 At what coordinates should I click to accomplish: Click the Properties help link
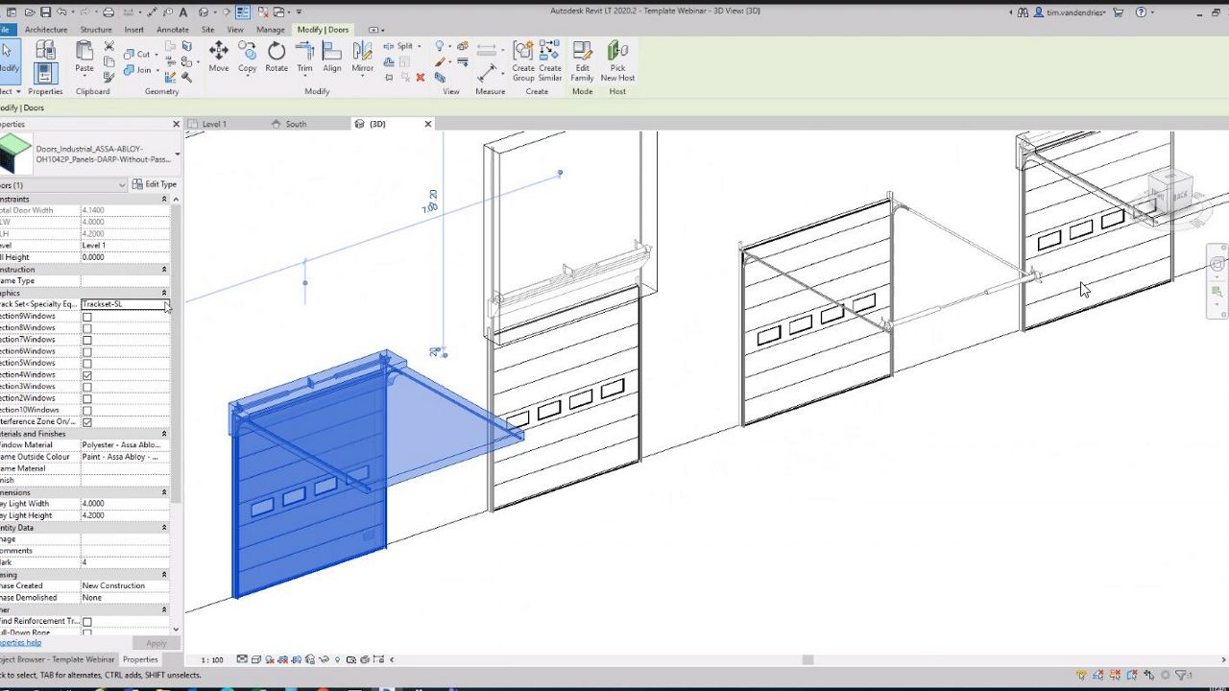21,643
